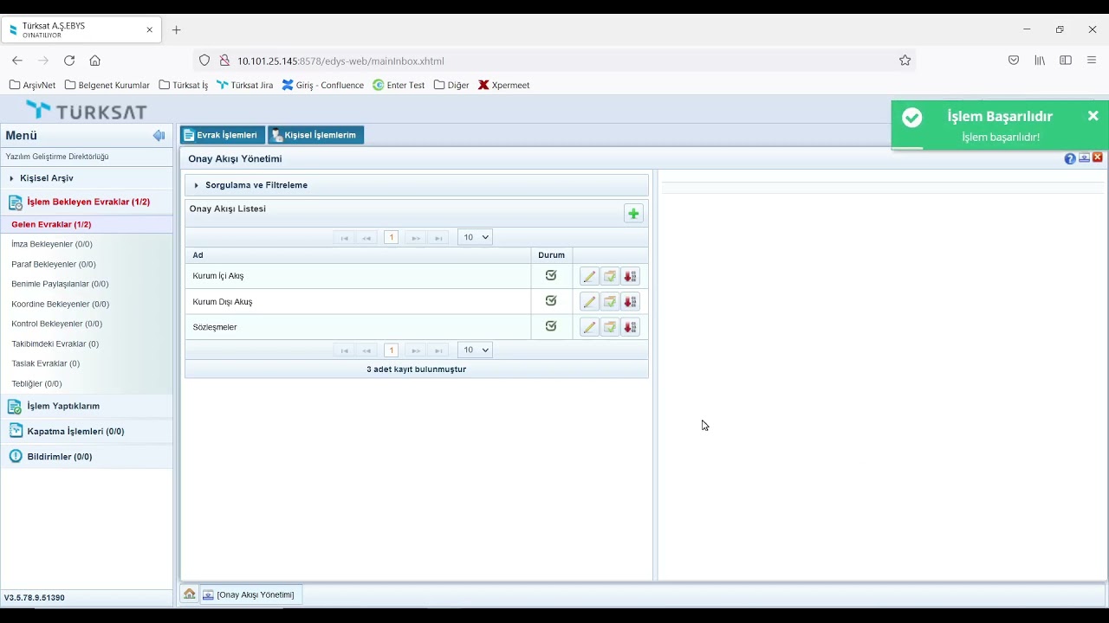This screenshot has width=1109, height=623.
Task: Open Giriş - Confluence bookmark
Action: pyautogui.click(x=323, y=85)
